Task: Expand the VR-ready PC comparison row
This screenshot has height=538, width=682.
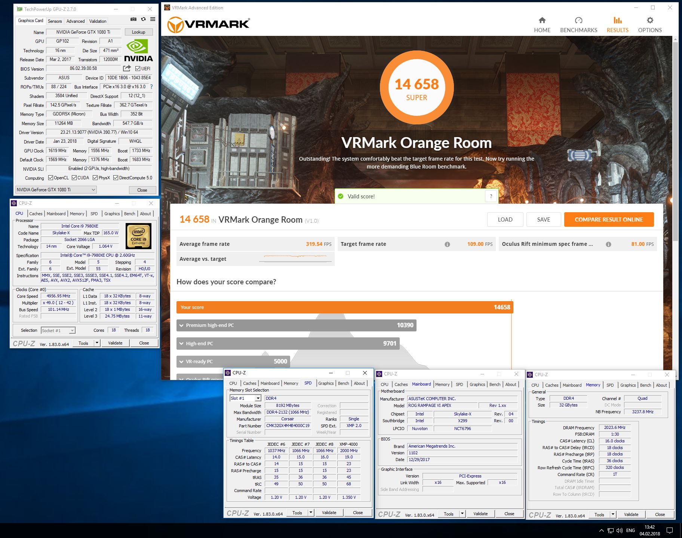Action: click(233, 361)
